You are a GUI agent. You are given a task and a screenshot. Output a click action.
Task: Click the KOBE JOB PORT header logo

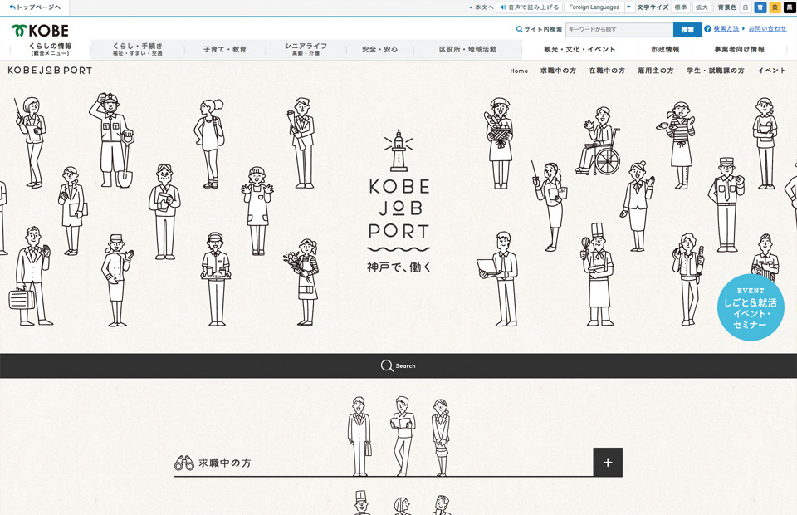pyautogui.click(x=50, y=71)
